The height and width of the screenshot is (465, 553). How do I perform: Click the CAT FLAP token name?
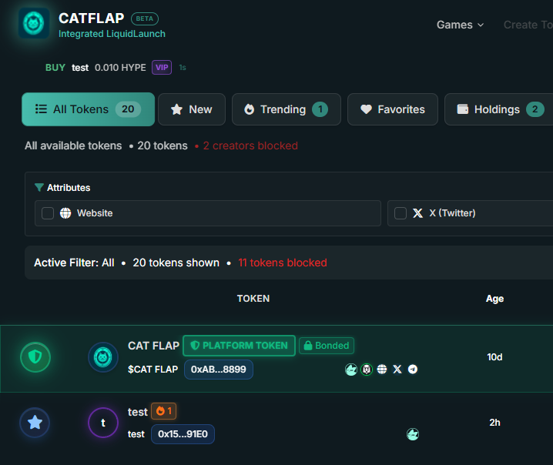[153, 346]
